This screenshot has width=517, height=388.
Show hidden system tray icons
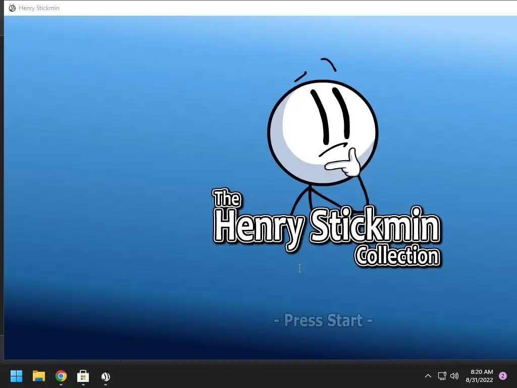pyautogui.click(x=428, y=376)
